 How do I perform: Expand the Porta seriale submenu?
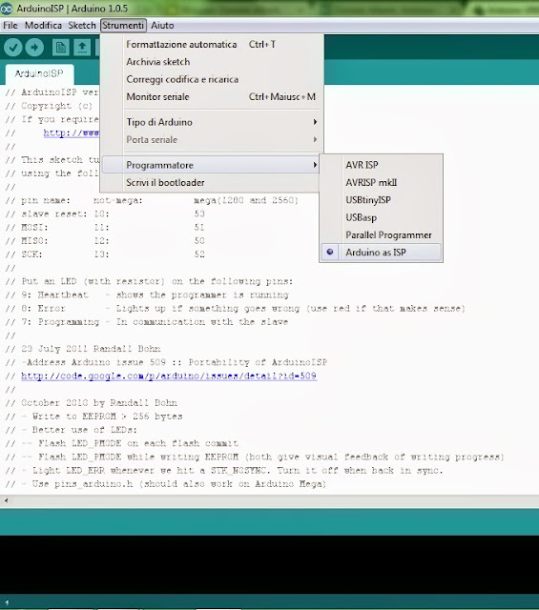[x=212, y=140]
